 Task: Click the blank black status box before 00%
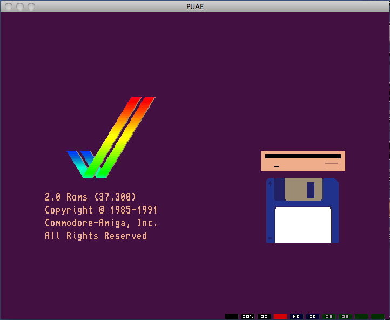click(232, 317)
